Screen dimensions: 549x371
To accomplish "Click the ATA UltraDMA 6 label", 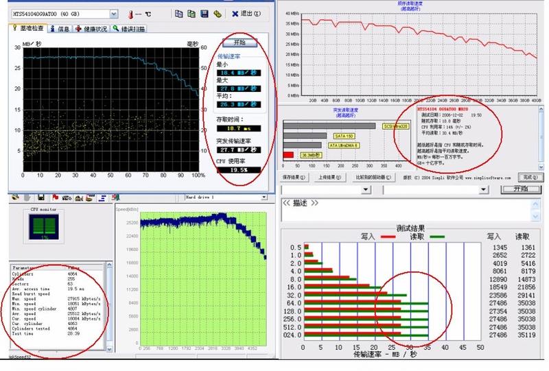I will (344, 145).
